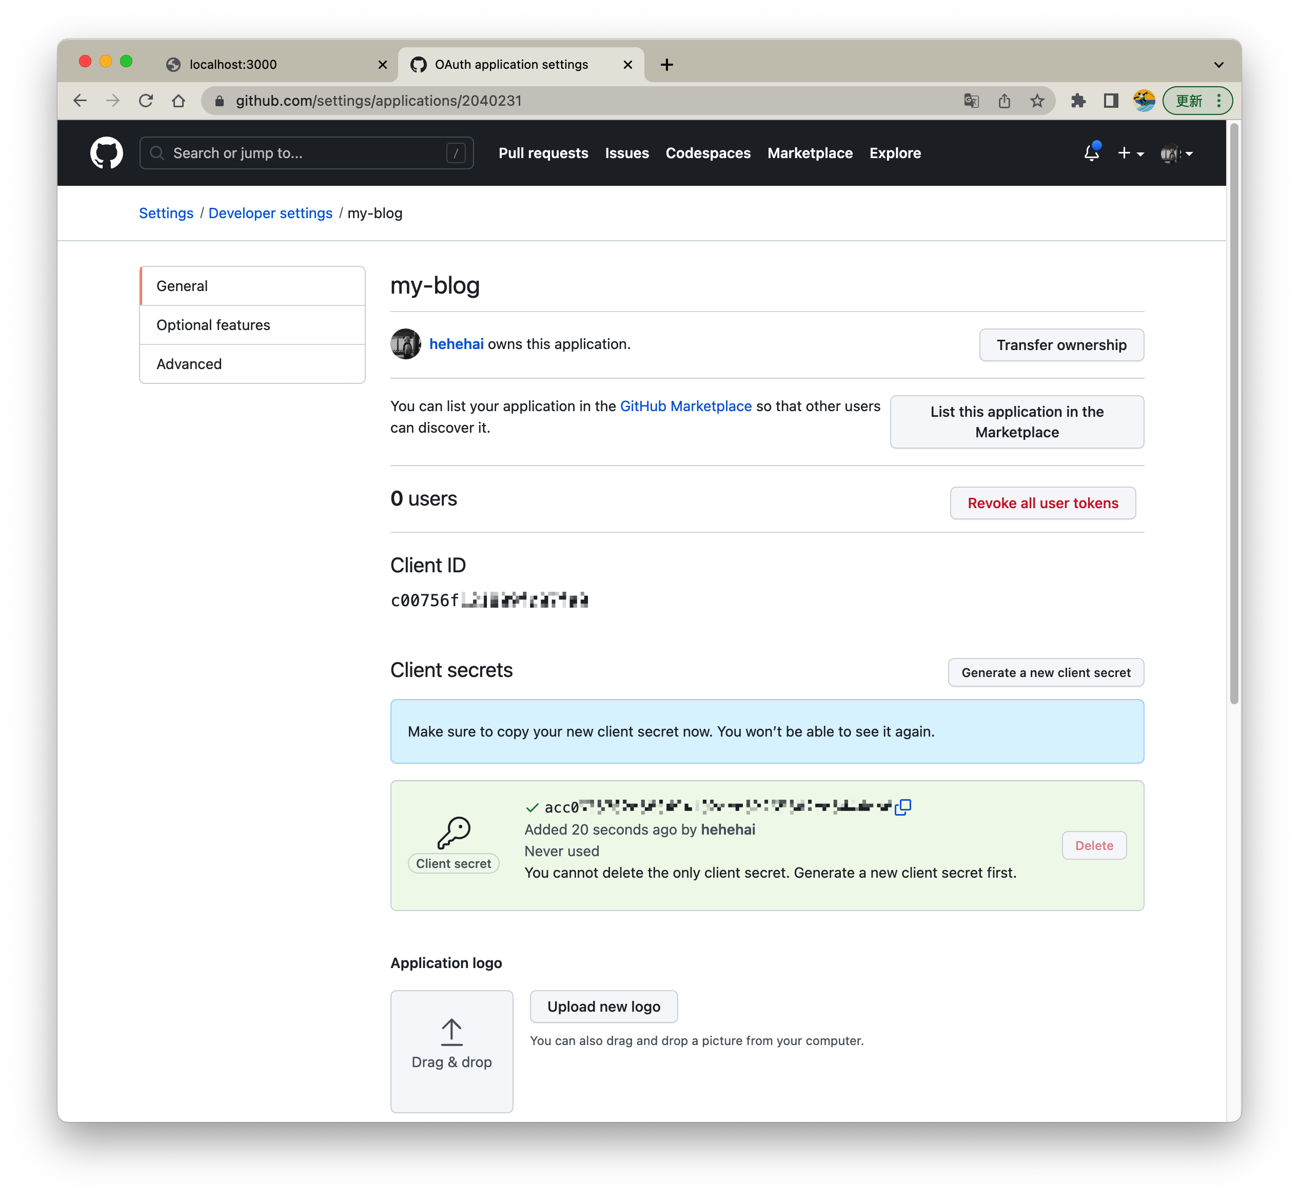Click the Developer settings breadcrumb
This screenshot has width=1299, height=1198.
pyautogui.click(x=270, y=214)
